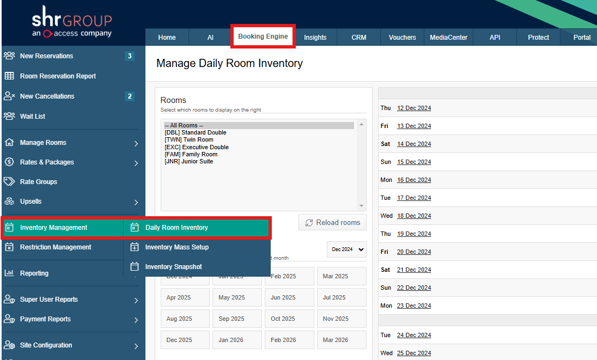Open the new reservations count badge 3
This screenshot has height=360, width=597.
tap(130, 56)
